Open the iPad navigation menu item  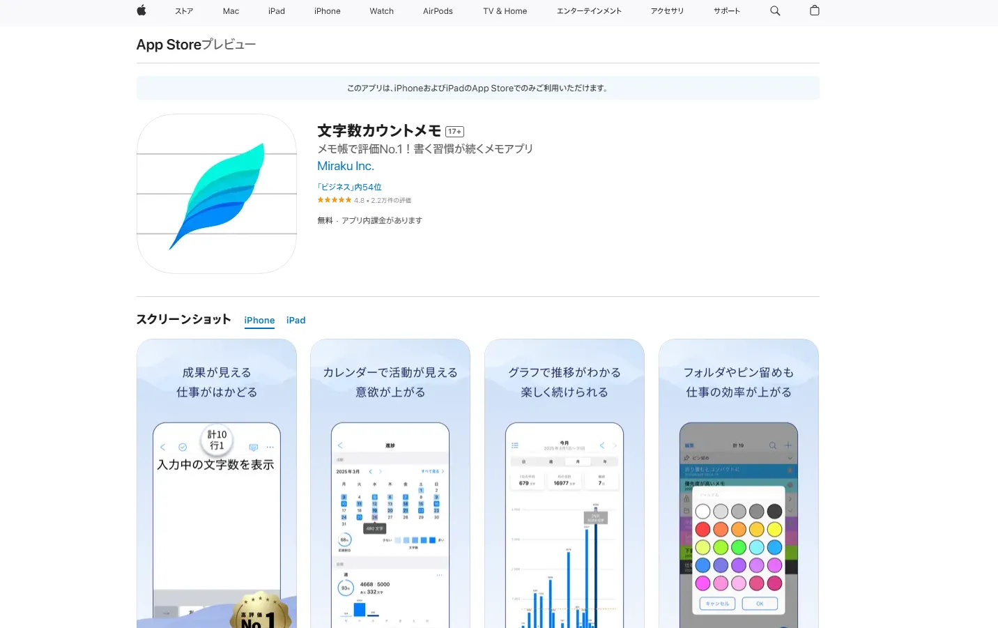pyautogui.click(x=277, y=11)
